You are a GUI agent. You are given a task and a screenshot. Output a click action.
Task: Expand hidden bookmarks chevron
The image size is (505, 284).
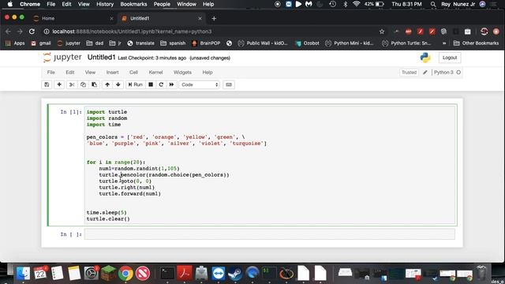[444, 43]
